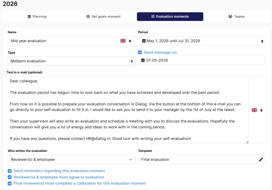Toggle Send reminders regarding this evaluation moment
The width and height of the screenshot is (272, 190).
pos(10,171)
